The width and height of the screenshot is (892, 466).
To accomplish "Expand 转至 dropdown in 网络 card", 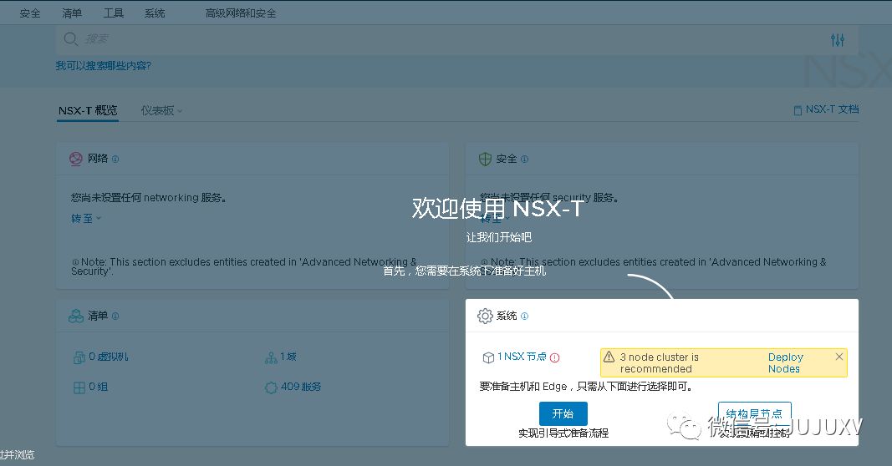I will pyautogui.click(x=86, y=218).
